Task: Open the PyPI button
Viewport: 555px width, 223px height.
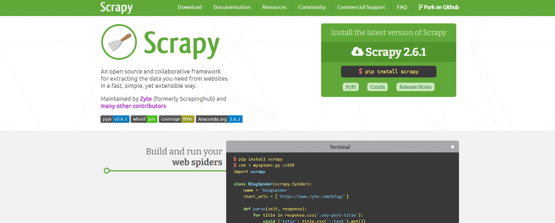Action: 351,87
